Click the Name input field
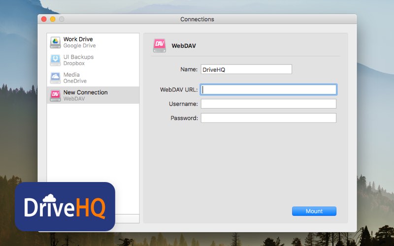Viewport: 394px width, 246px height. click(x=246, y=69)
